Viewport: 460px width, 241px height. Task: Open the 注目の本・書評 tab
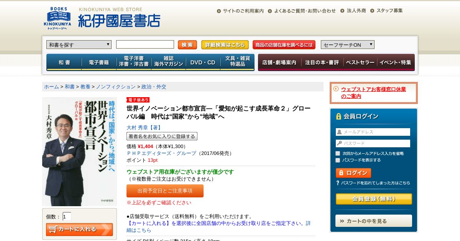pos(322,62)
